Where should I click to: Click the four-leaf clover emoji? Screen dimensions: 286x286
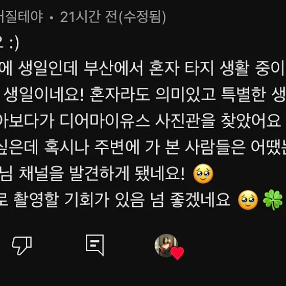[273, 200]
